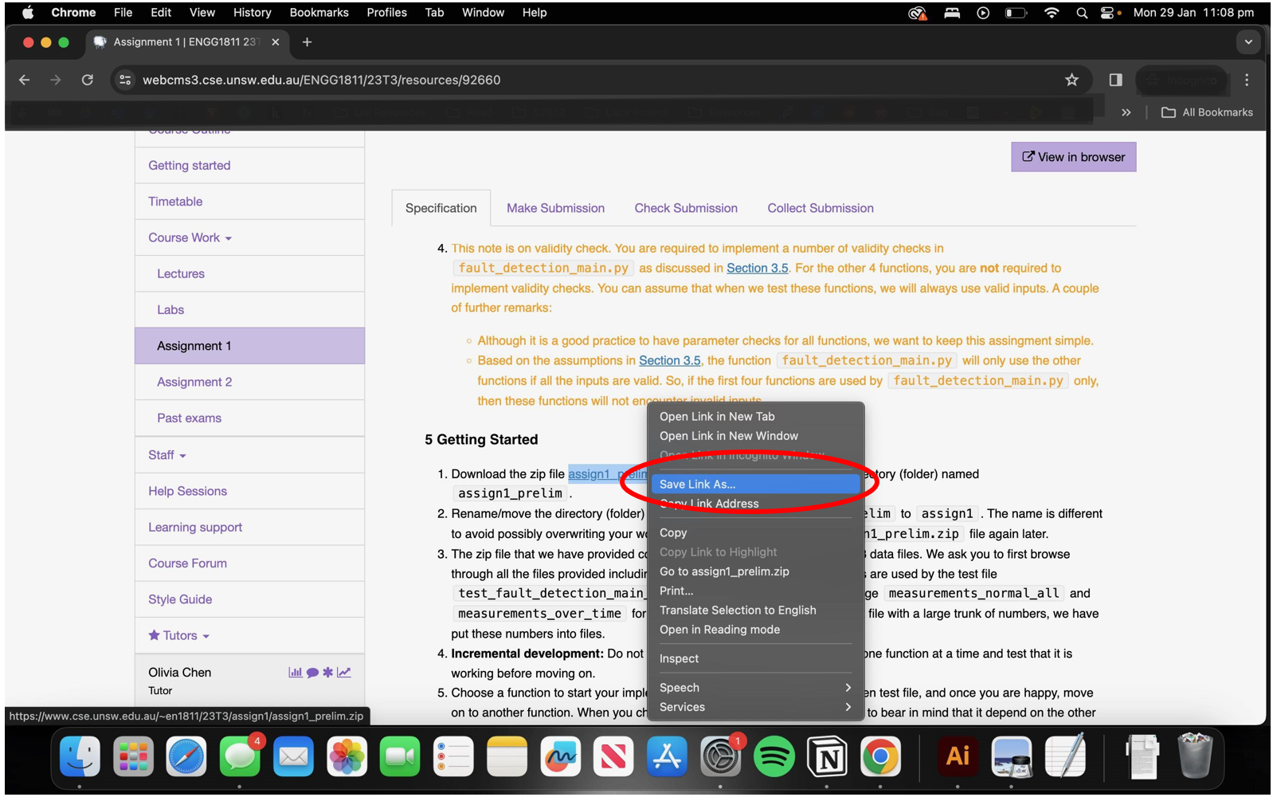Launch Safari from the dock
The image size is (1273, 797).
click(x=186, y=756)
